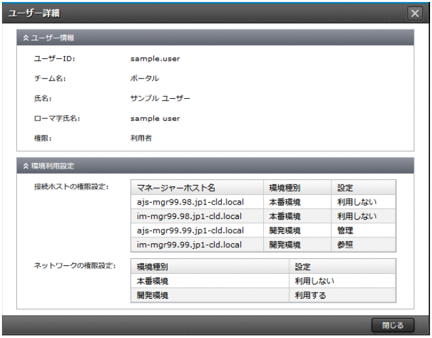Click 環境種別 header in host table
The width and height of the screenshot is (432, 338).
pos(297,188)
